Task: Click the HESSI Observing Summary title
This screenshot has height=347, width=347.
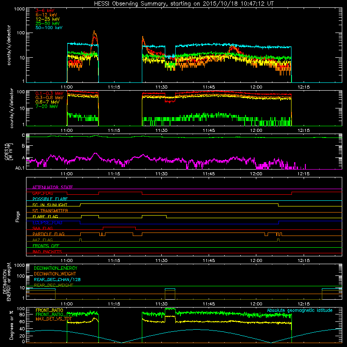Action: [183, 4]
